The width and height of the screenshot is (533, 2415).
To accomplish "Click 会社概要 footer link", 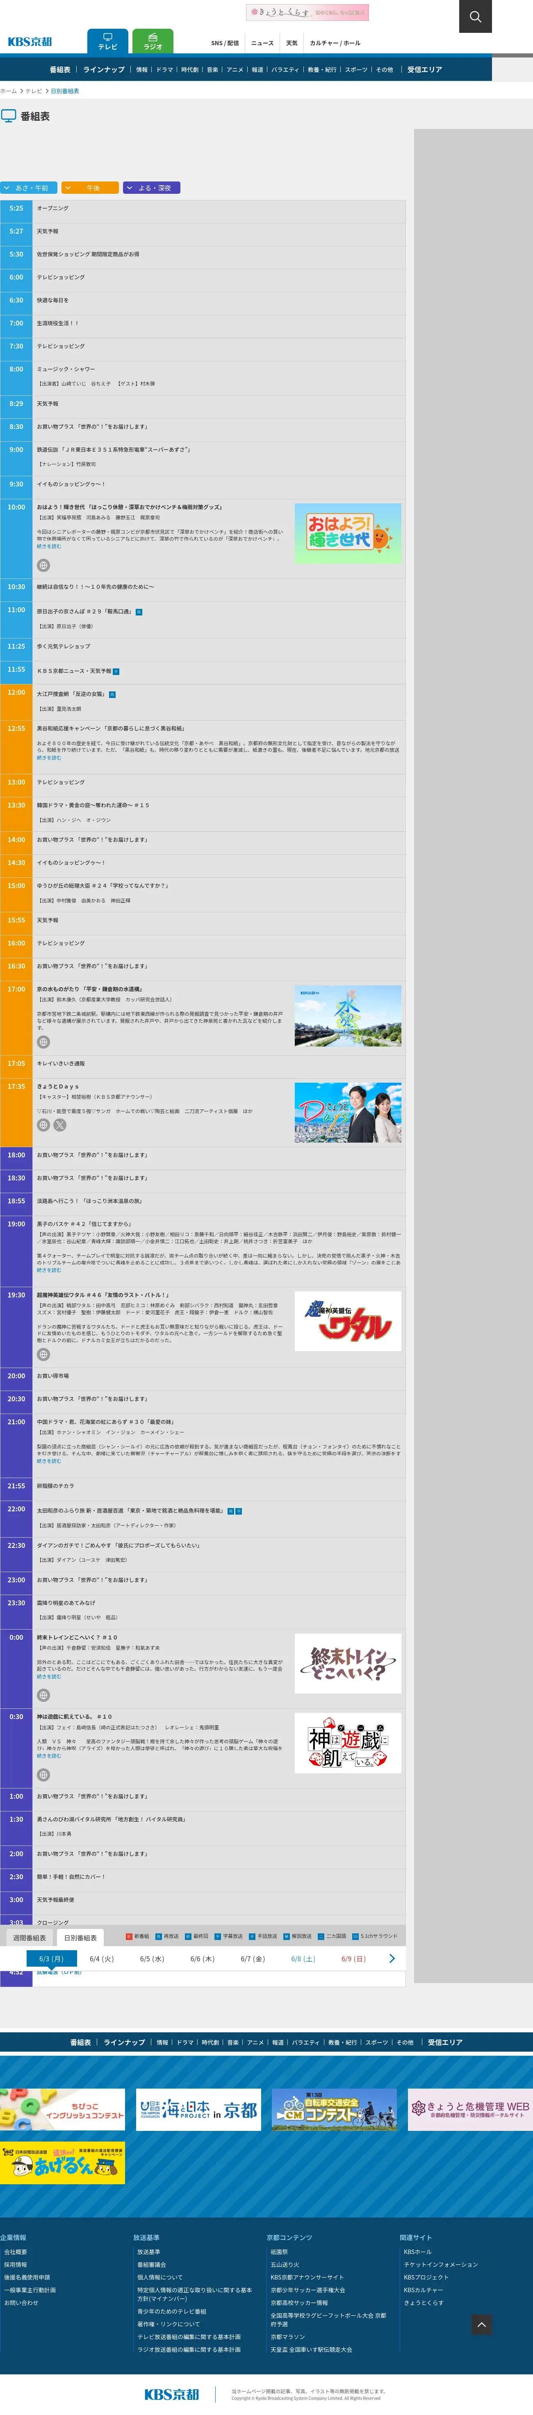I will [x=16, y=2252].
